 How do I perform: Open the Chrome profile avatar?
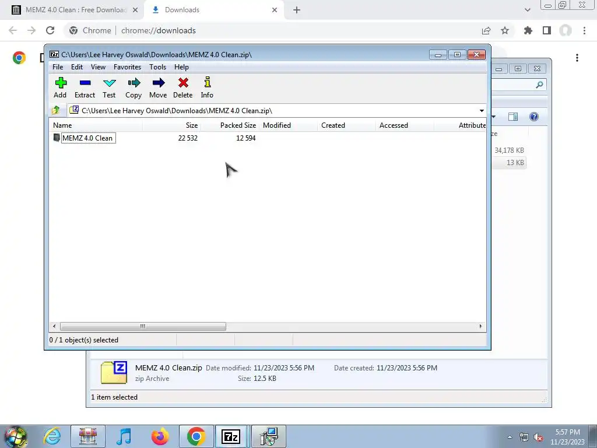(566, 30)
